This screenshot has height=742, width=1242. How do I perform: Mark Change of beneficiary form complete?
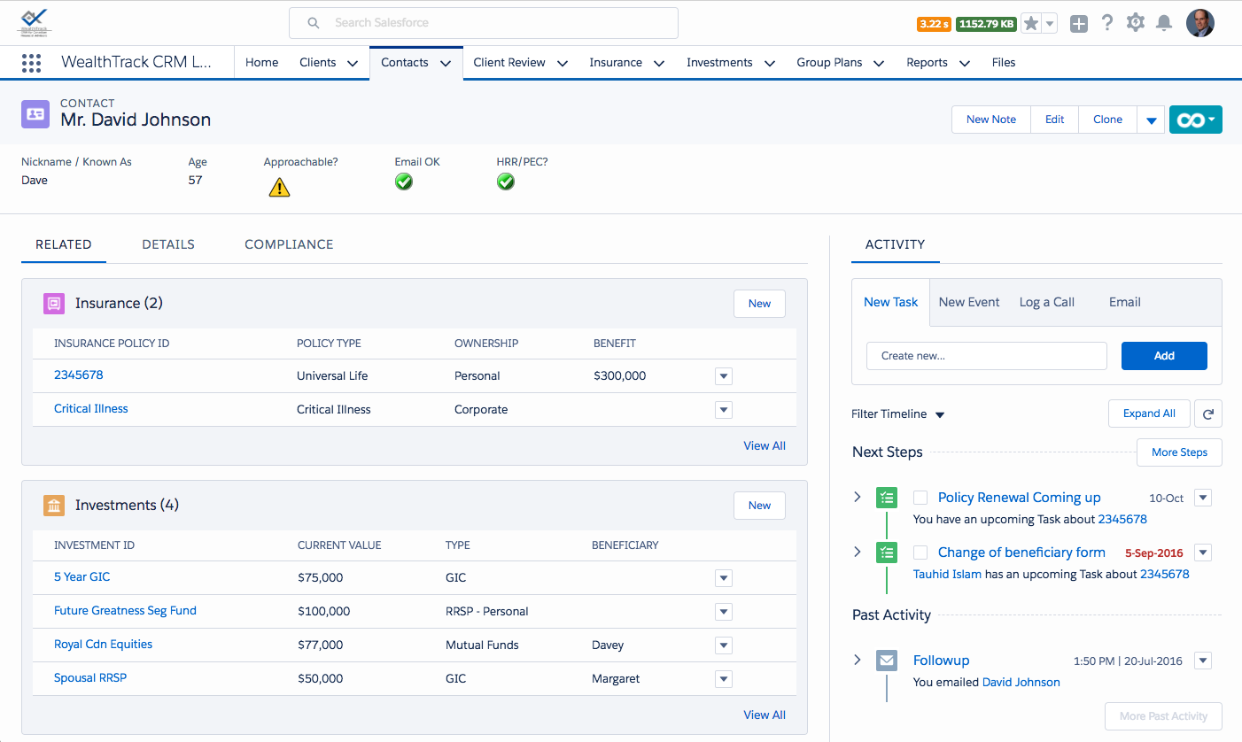tap(920, 553)
